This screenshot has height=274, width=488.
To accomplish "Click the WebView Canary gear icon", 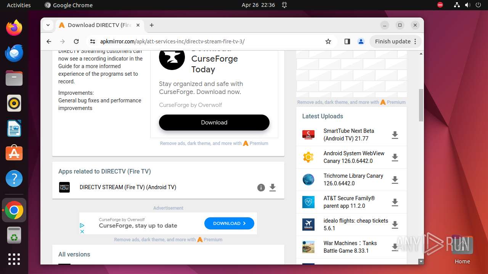I will tap(308, 157).
